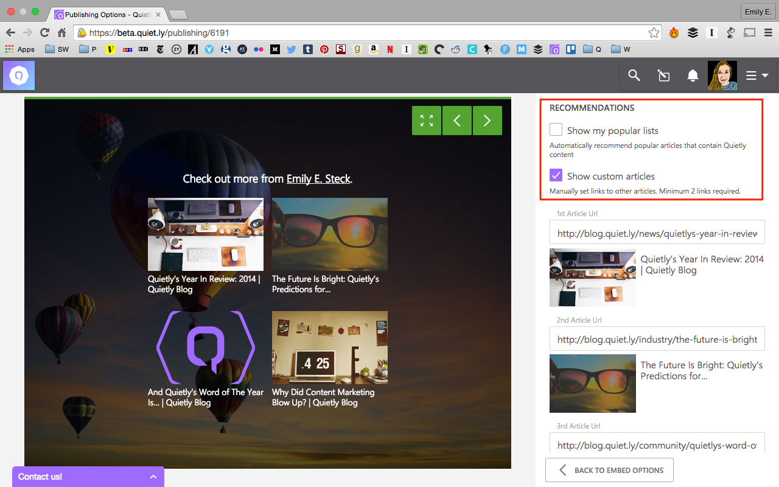Screen dimensions: 779x487
Task: Open the Pinterest bookmark
Action: point(324,49)
